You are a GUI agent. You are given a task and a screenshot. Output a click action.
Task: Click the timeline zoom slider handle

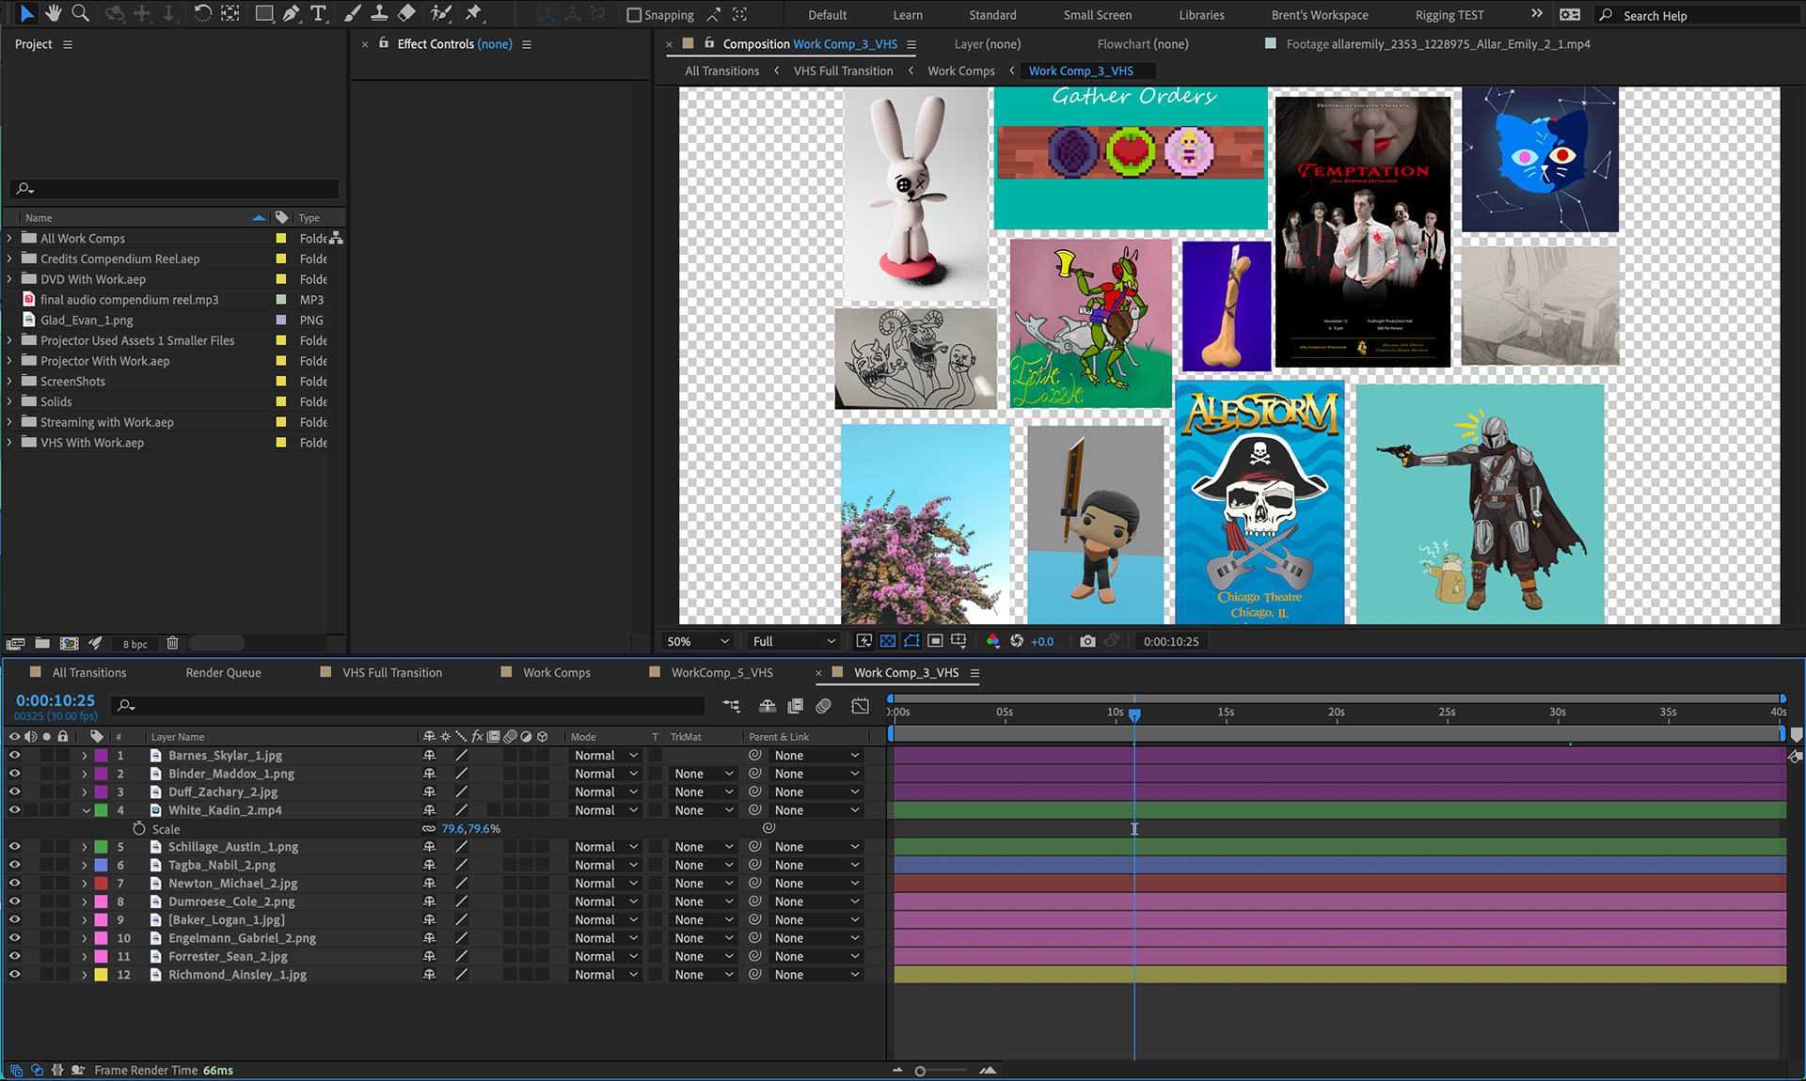(920, 1071)
